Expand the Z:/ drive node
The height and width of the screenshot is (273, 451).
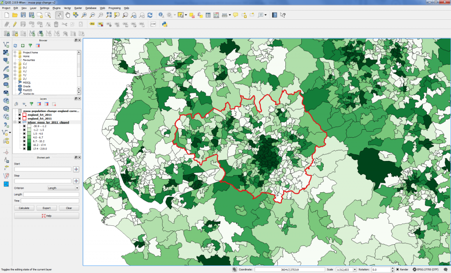pos(15,79)
